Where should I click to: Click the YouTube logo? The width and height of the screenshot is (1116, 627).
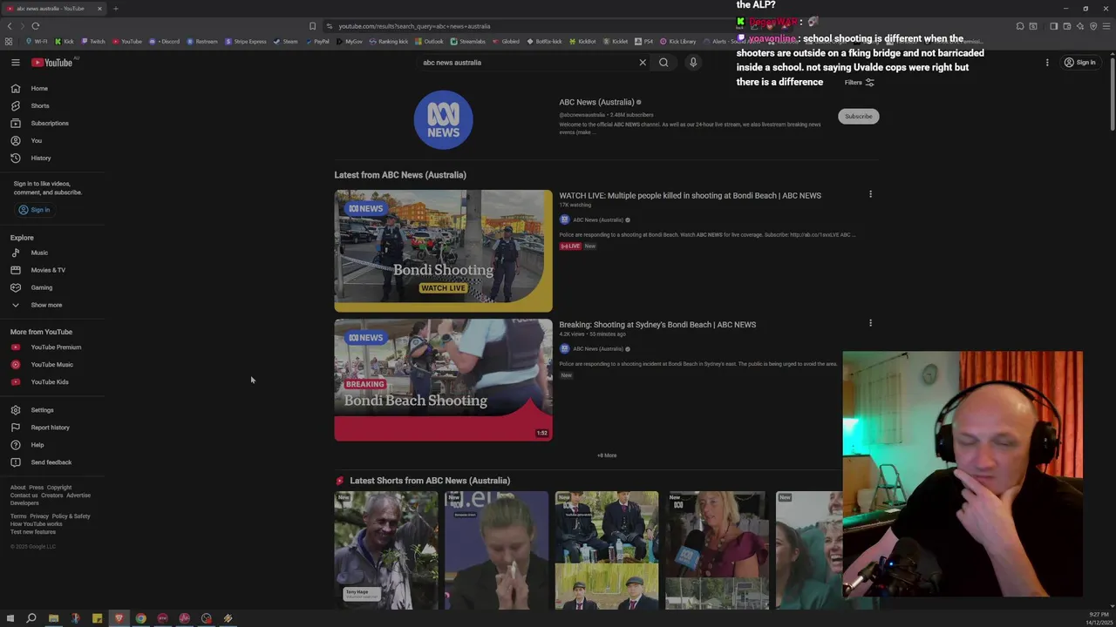[x=52, y=63]
